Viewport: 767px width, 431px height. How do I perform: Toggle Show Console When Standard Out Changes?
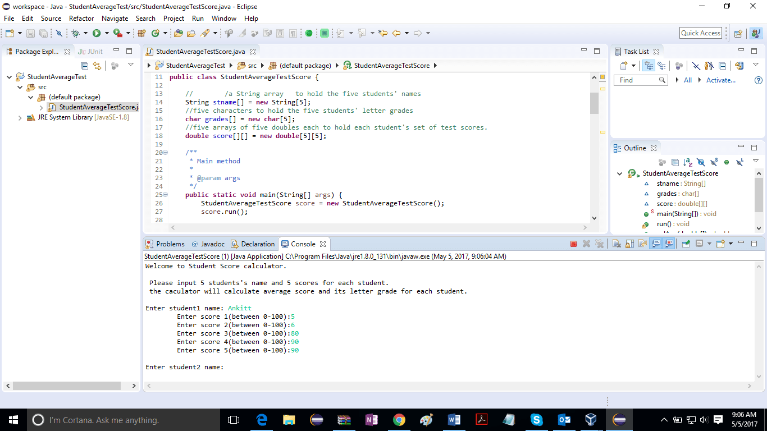coord(654,244)
